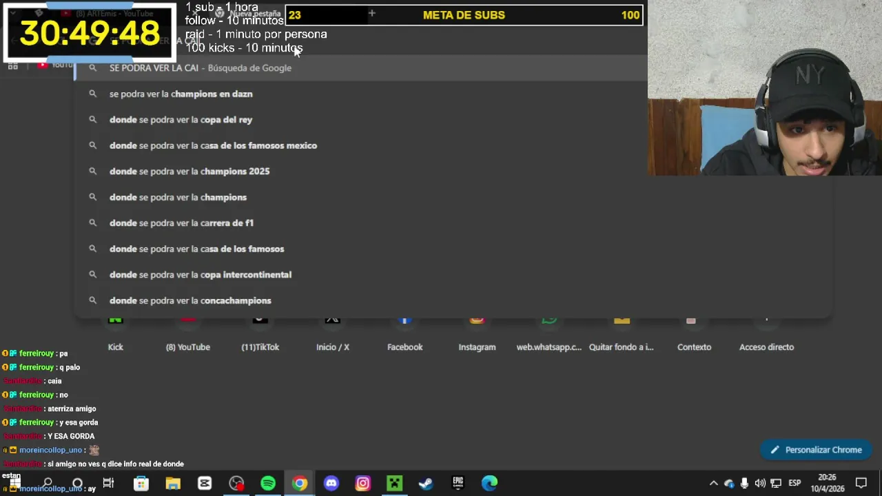Open the web.whatsapp shortcut tile
Screen dimensions: 882x496
coord(549,334)
